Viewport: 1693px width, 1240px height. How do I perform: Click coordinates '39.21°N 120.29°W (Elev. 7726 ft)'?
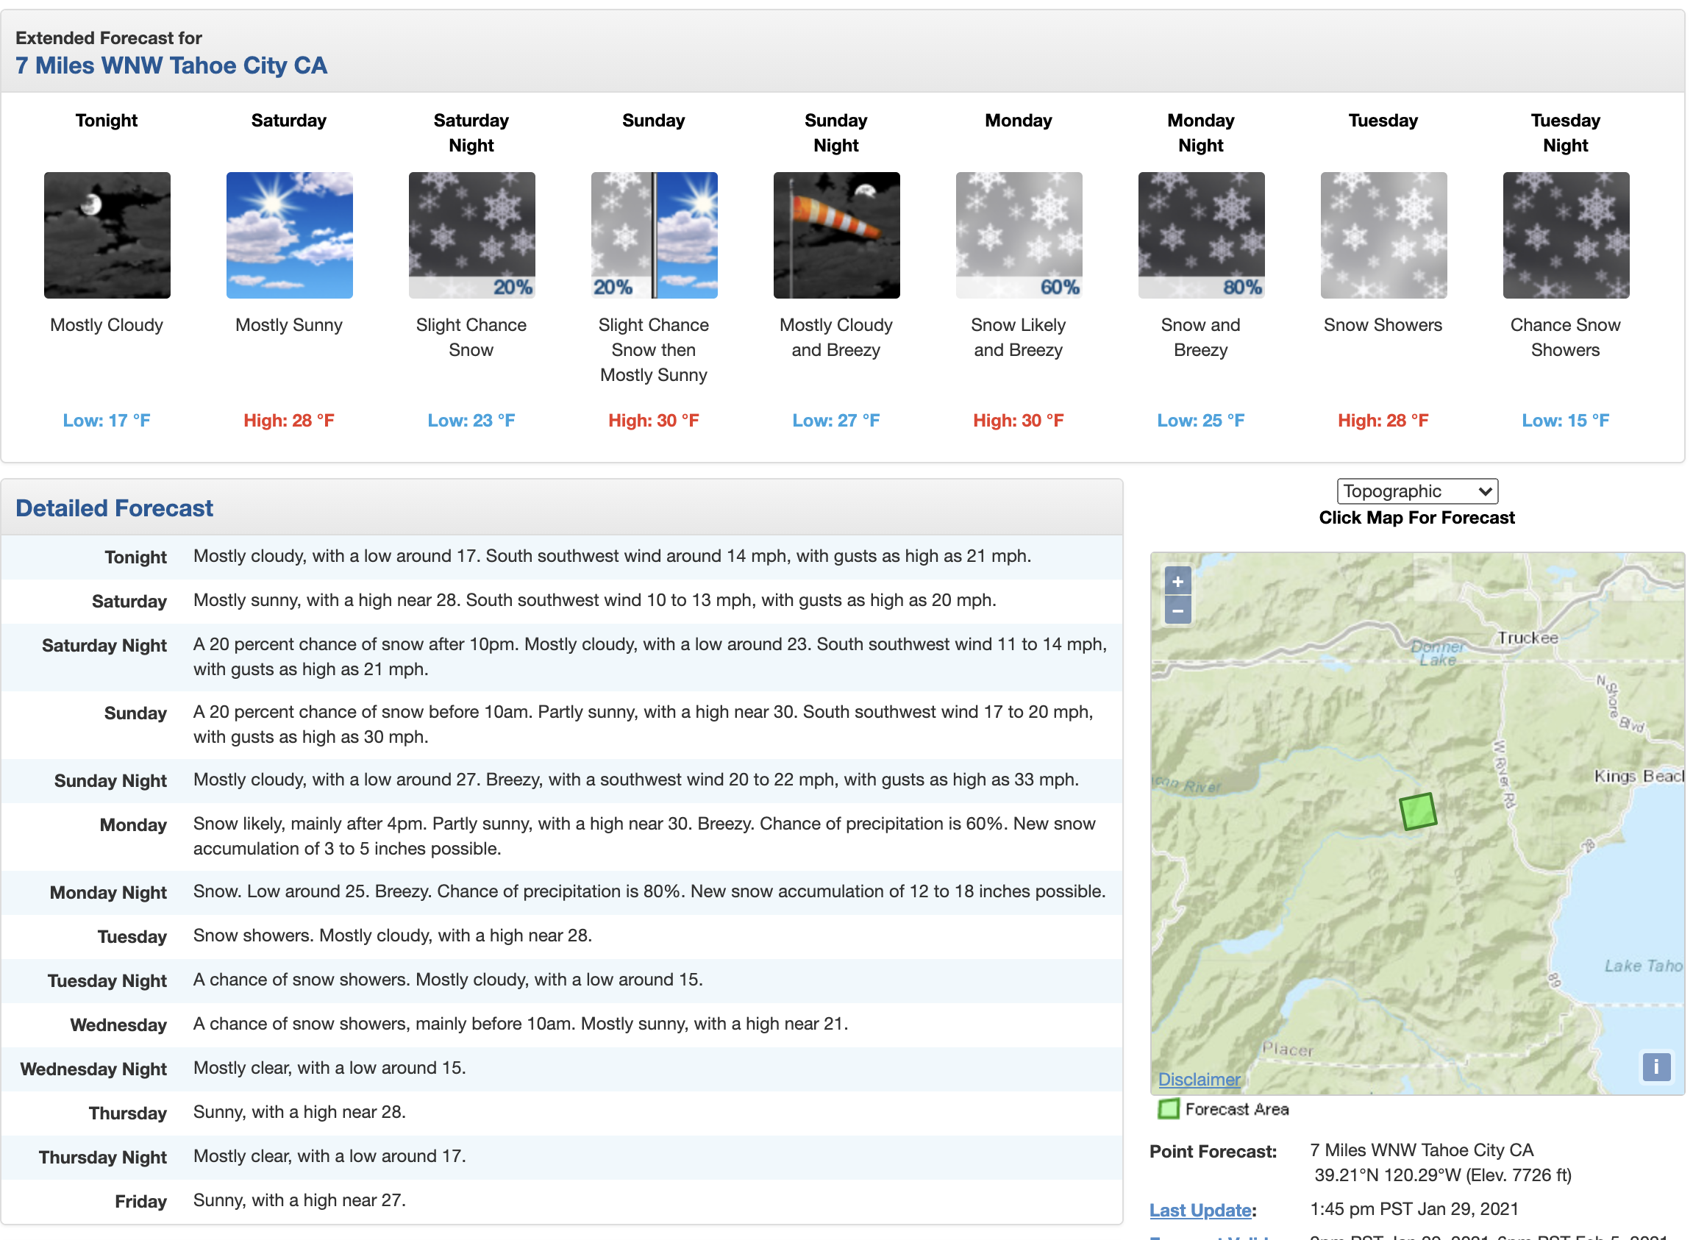(1443, 1176)
